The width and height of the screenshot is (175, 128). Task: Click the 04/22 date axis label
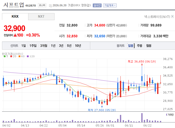(43, 125)
